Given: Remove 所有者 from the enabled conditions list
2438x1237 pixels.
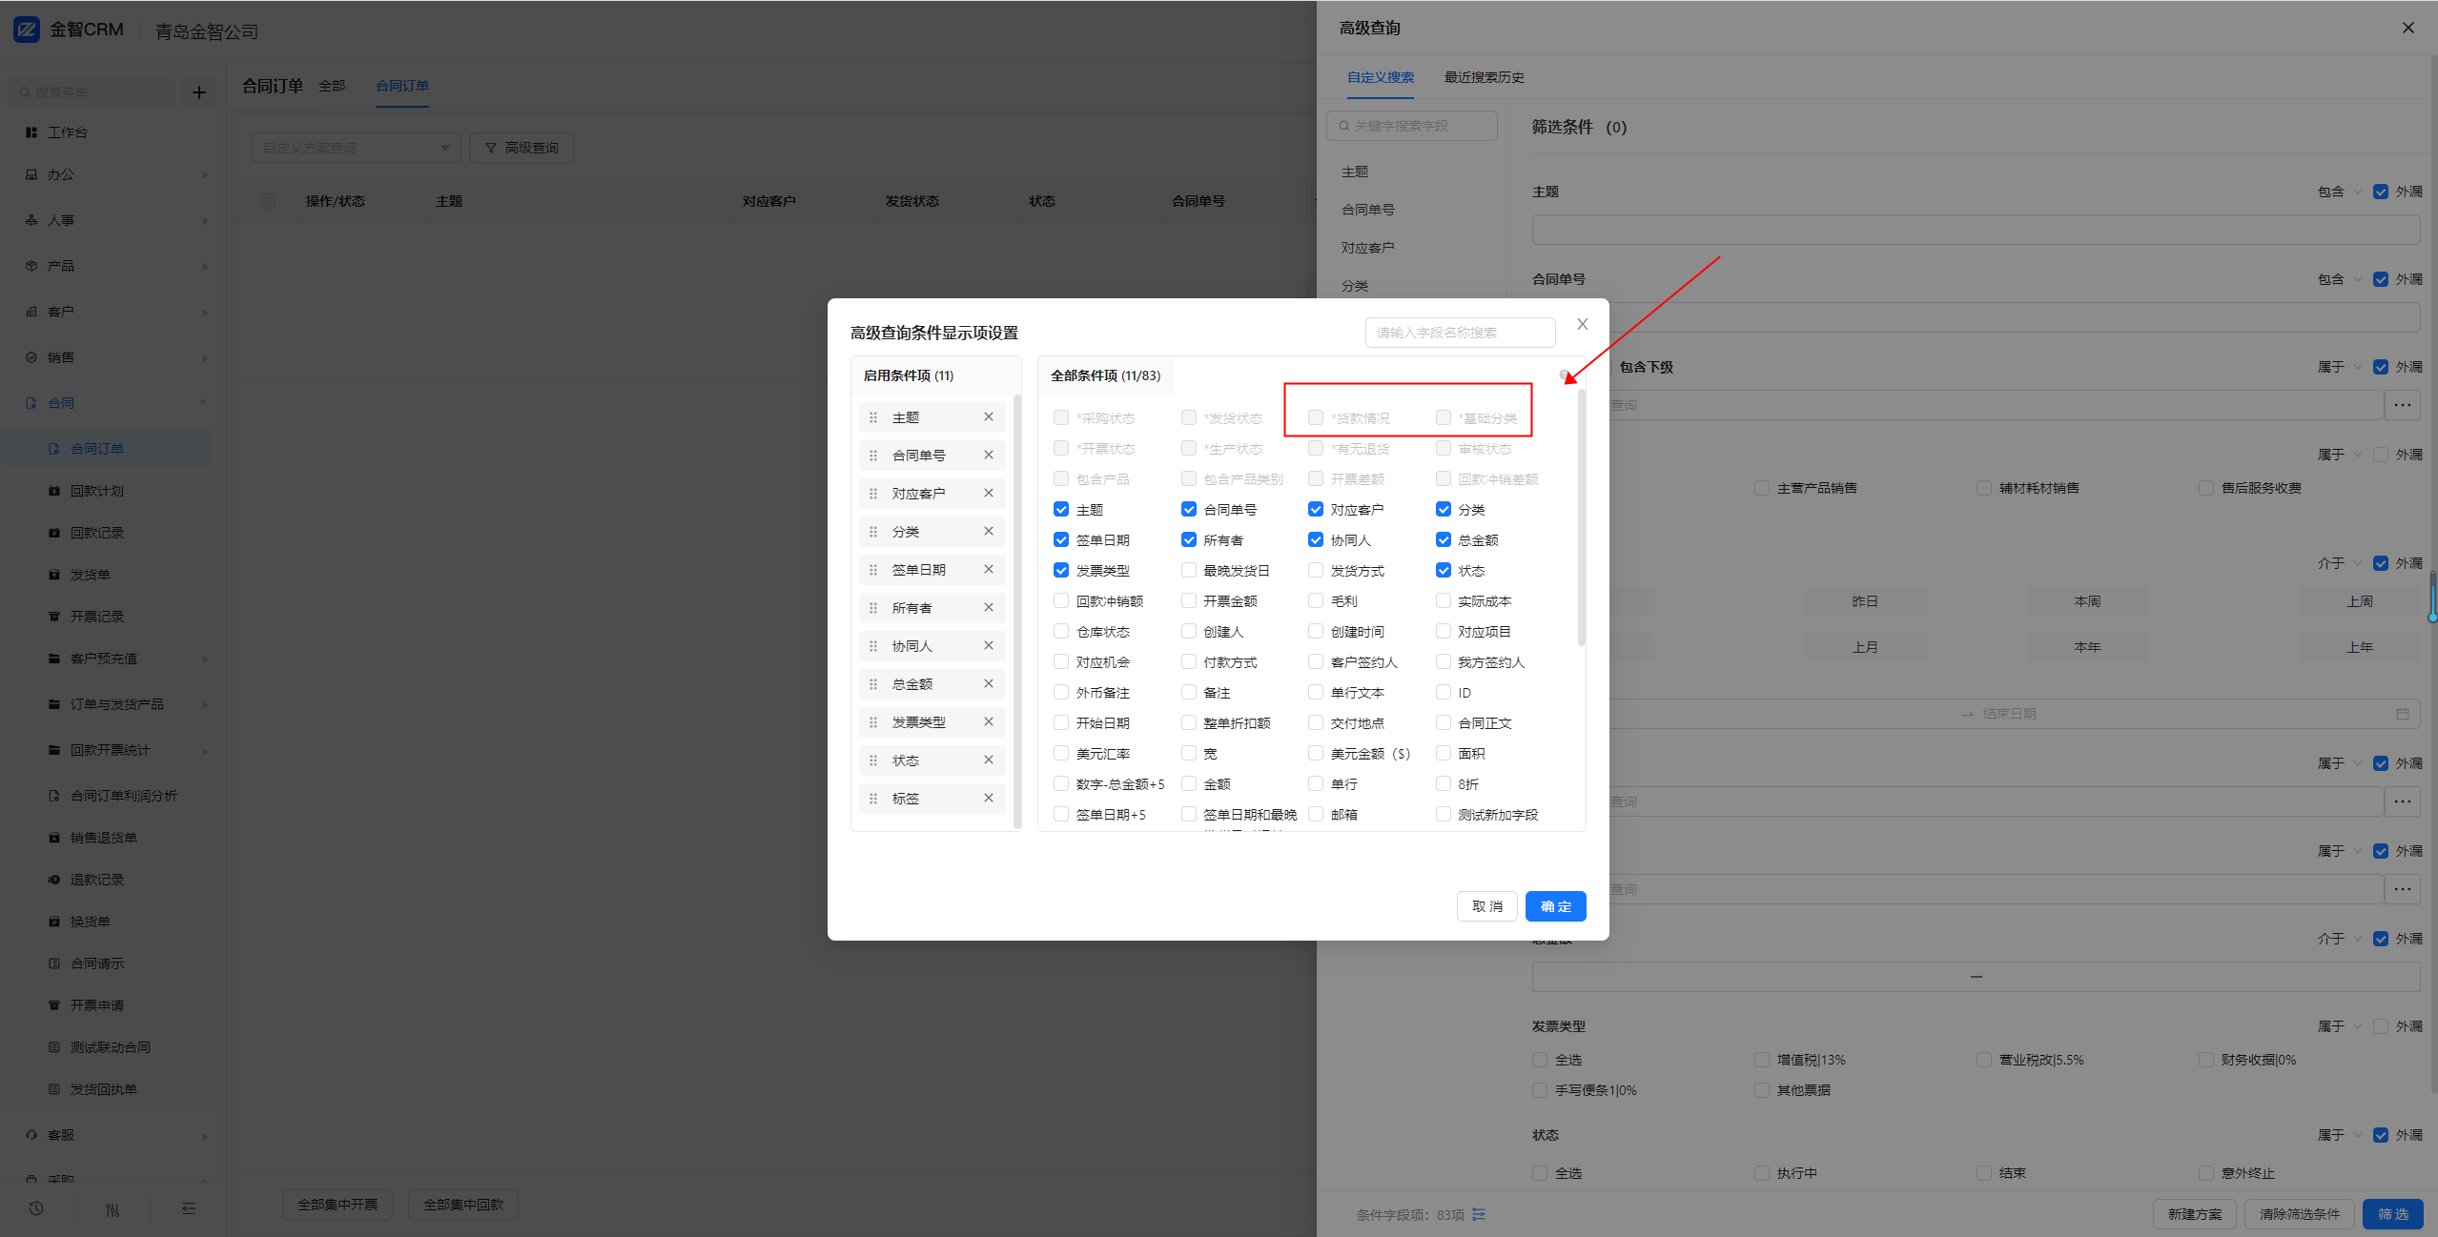Looking at the screenshot, I should pos(989,608).
